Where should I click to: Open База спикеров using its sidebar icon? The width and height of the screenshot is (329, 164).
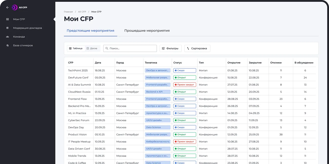point(8,45)
